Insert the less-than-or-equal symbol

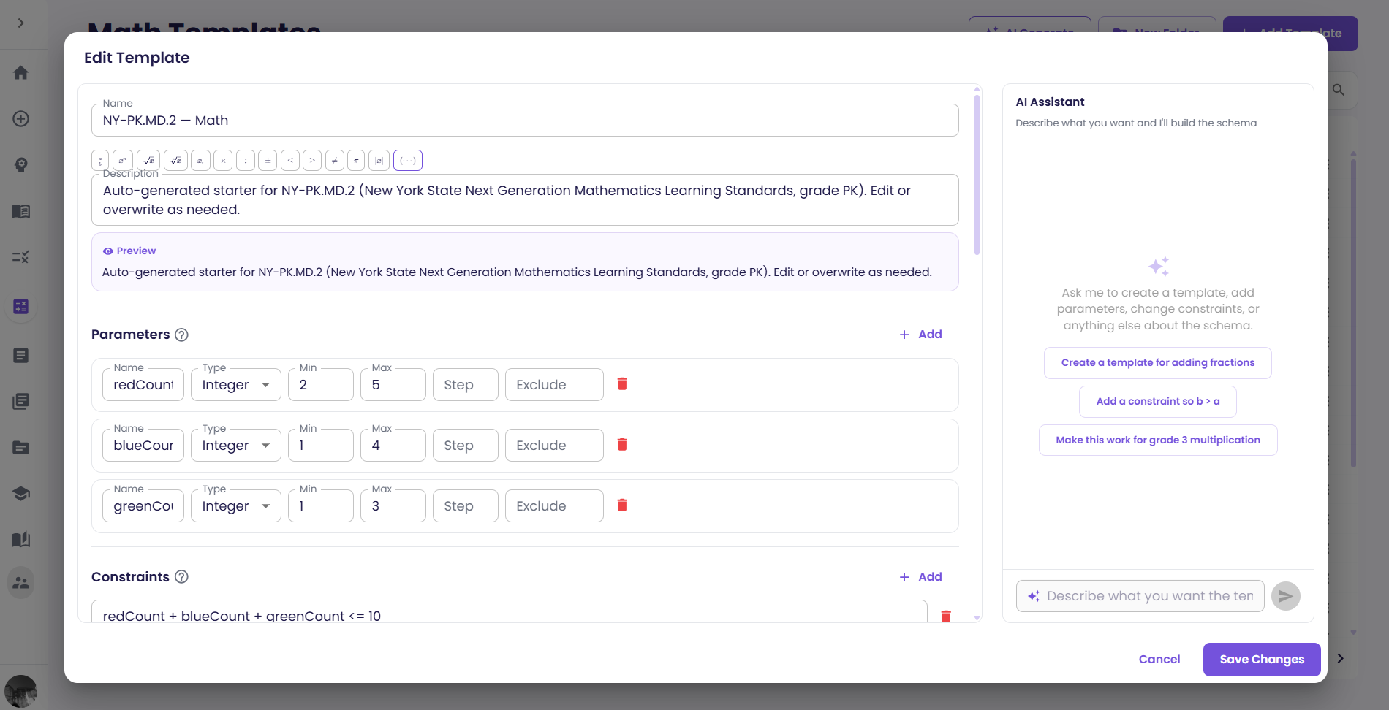tap(290, 160)
